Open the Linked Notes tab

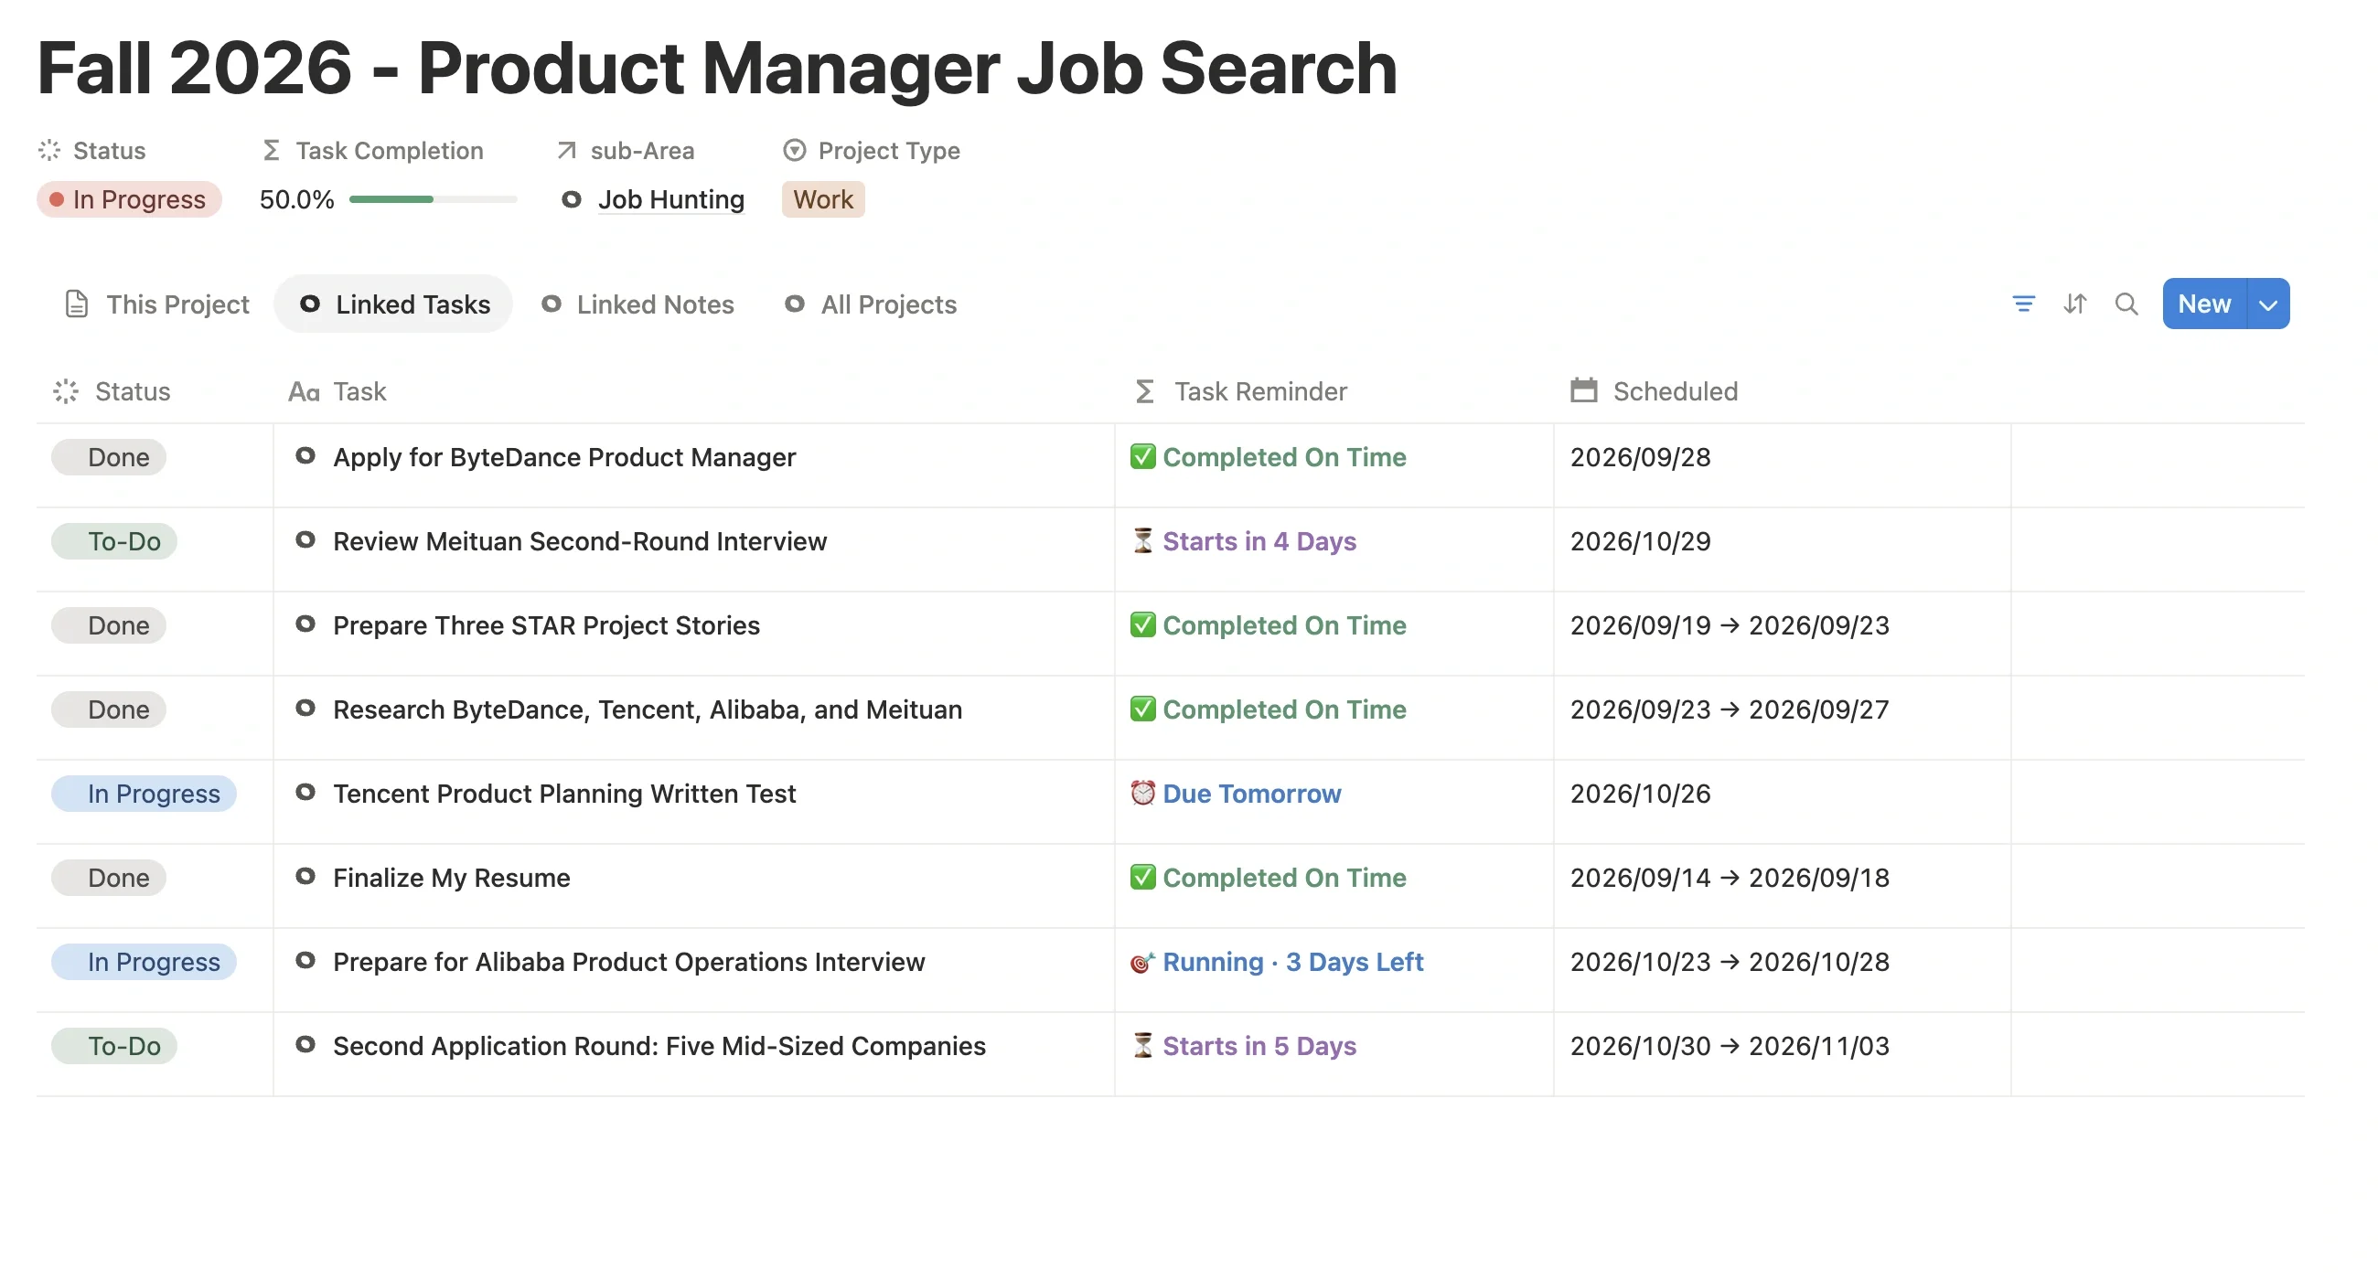637,304
